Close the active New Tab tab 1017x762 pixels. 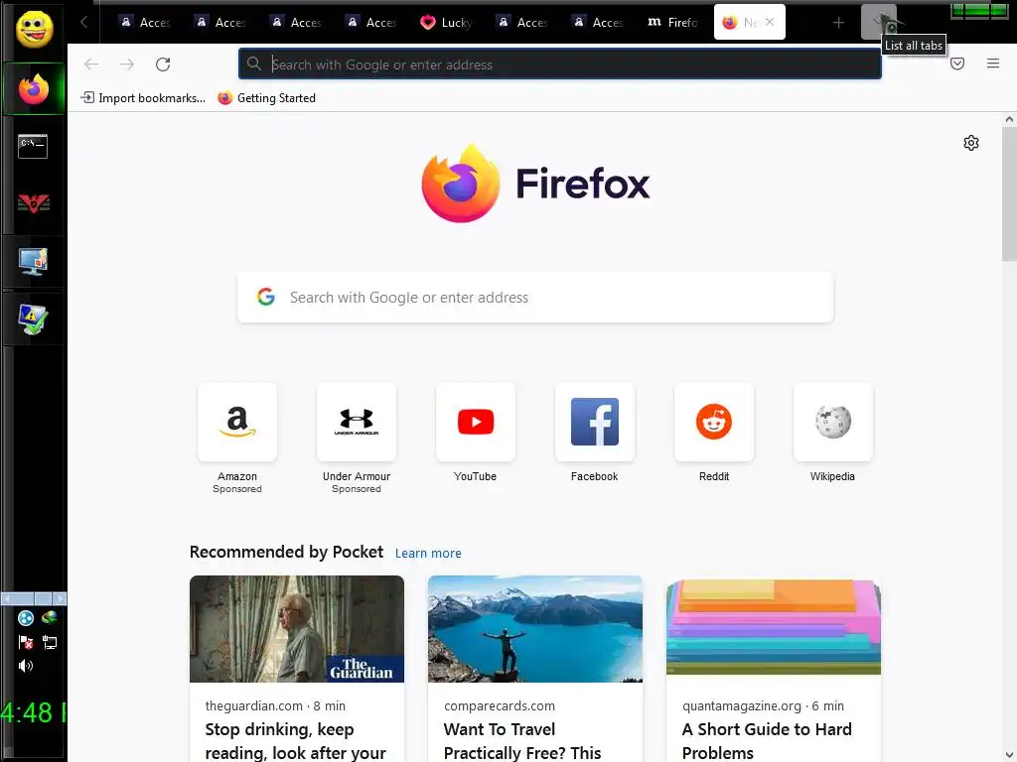point(770,22)
